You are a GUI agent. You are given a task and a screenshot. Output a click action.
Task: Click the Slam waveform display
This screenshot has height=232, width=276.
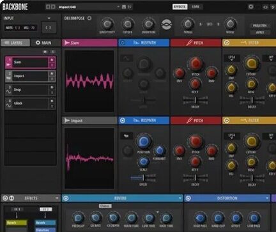tap(89, 81)
